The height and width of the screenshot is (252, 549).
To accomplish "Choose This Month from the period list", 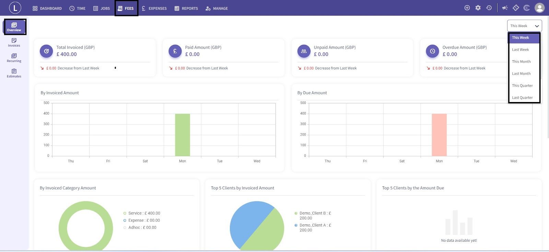I will tap(524, 62).
